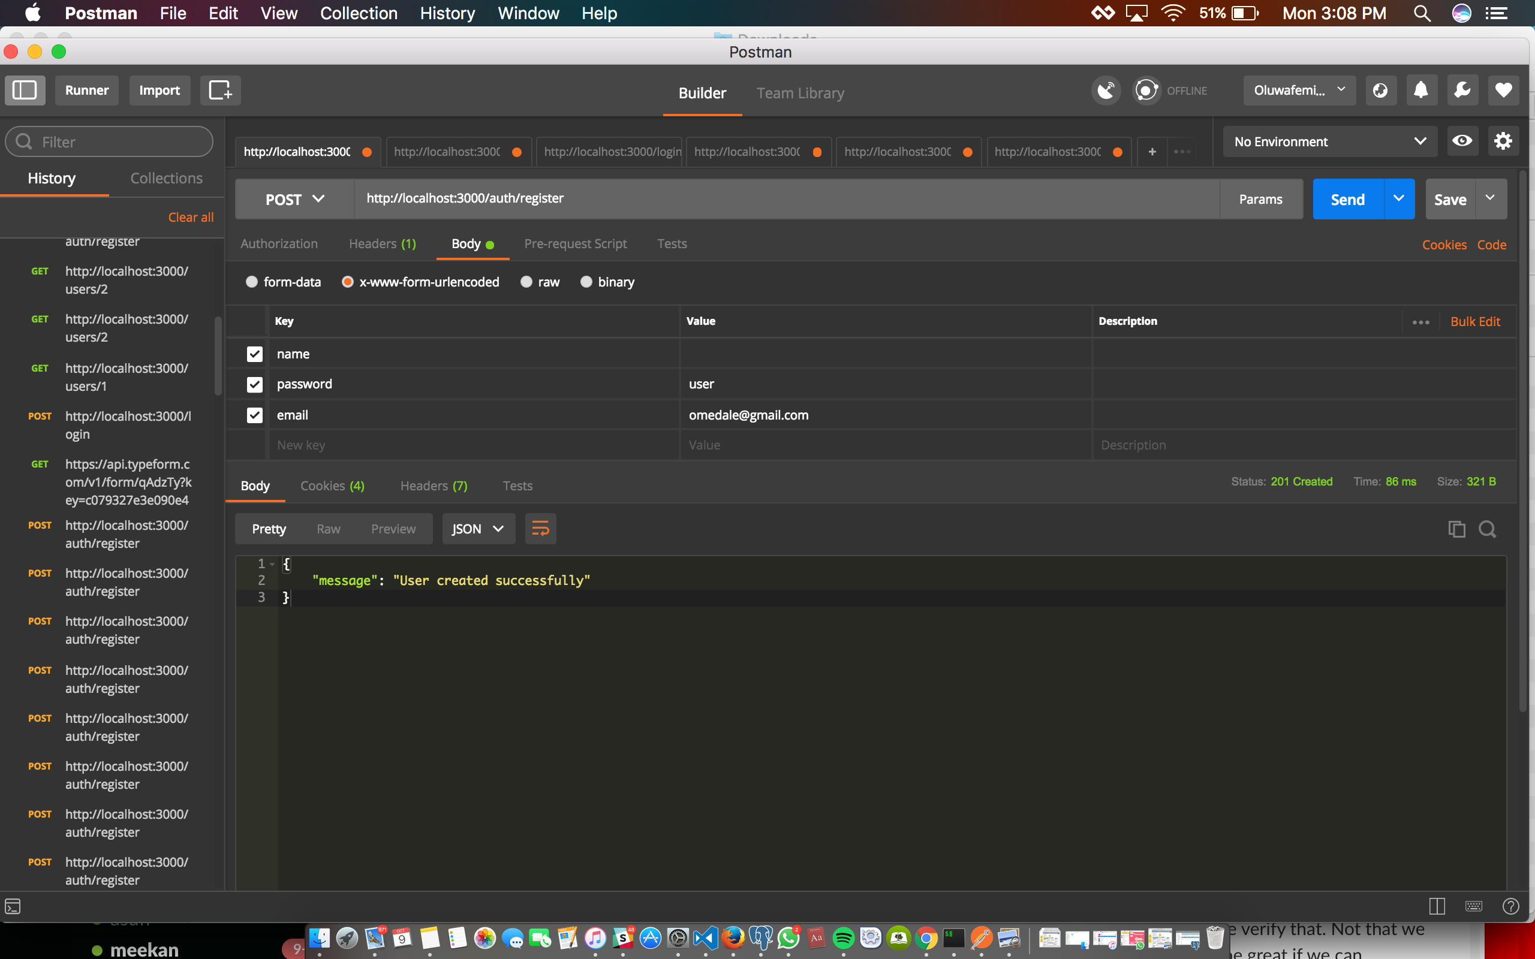Image resolution: width=1535 pixels, height=959 pixels.
Task: Copy response with clipboard icon
Action: pos(1456,529)
